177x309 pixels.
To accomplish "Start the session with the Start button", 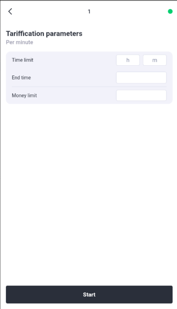I will [89, 295].
